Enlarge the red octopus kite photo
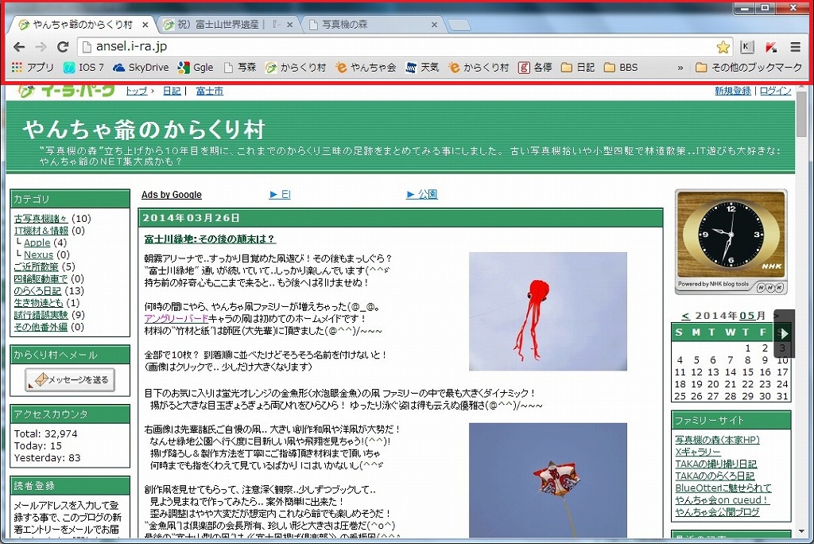 548,311
